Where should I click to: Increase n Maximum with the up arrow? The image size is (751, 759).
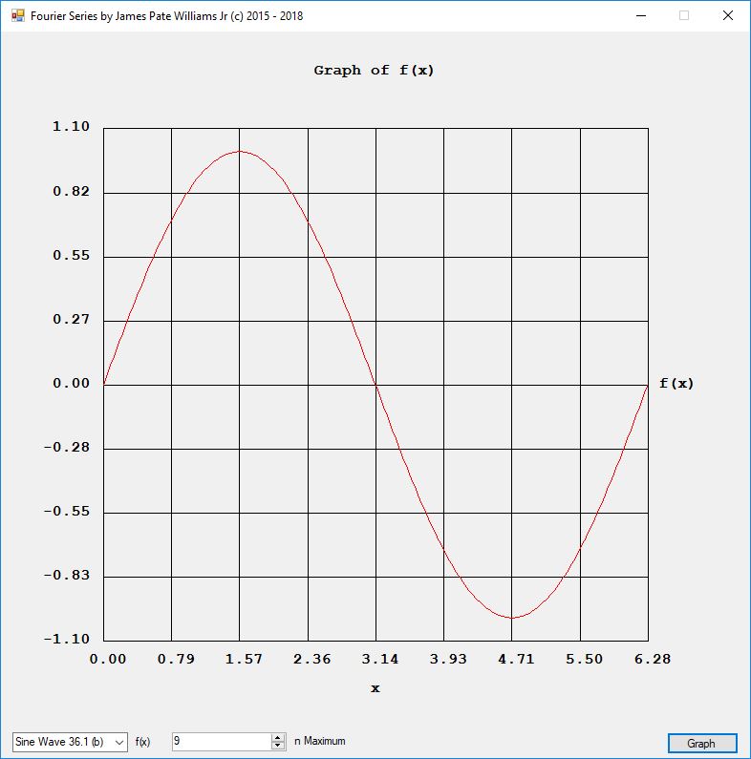point(278,737)
